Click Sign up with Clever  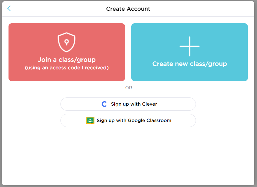tap(128, 104)
